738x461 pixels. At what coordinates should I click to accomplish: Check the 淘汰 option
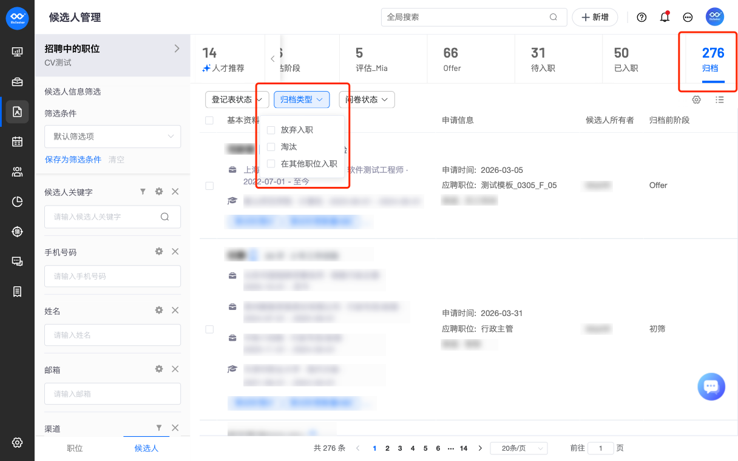point(271,147)
